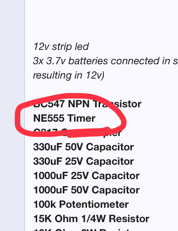Click the thick red stroke over Optocoupler
Image resolution: width=178 pixels, height=231 pixels.
[88, 132]
